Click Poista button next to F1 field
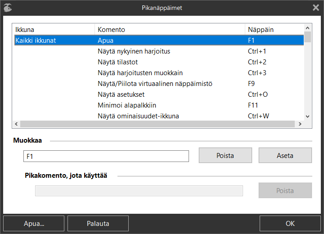 coord(225,155)
